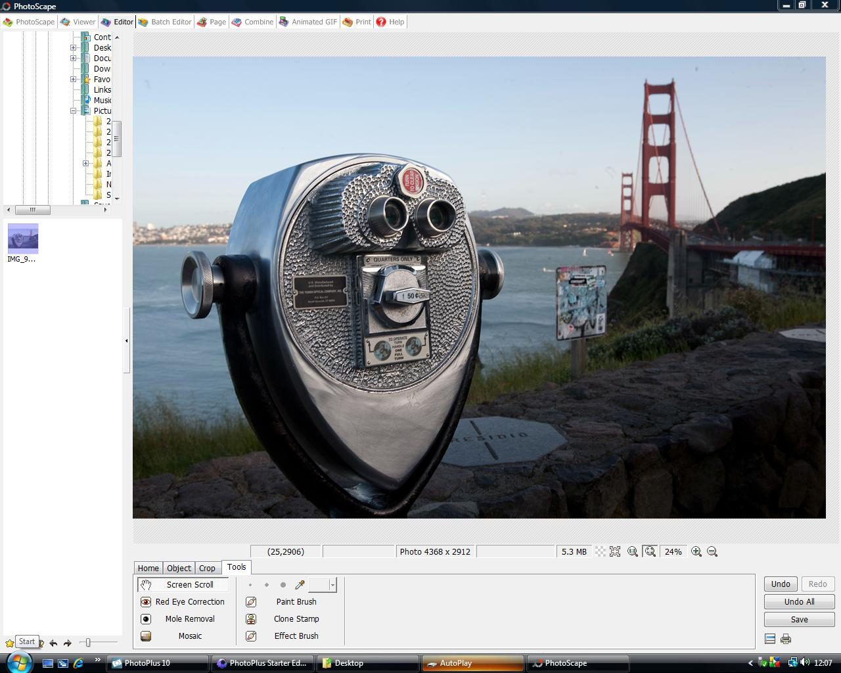Switch to AutoPlay taskbar button

473,662
